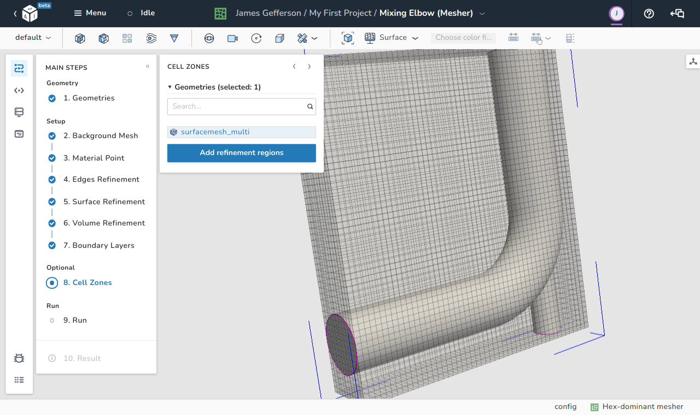Screen dimensions: 700x415
Task: Select the surfacemesh_multi geometry
Action: tap(242, 132)
